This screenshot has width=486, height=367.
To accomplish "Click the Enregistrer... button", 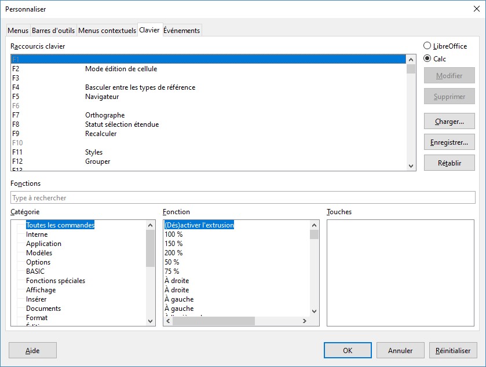I will tap(449, 142).
